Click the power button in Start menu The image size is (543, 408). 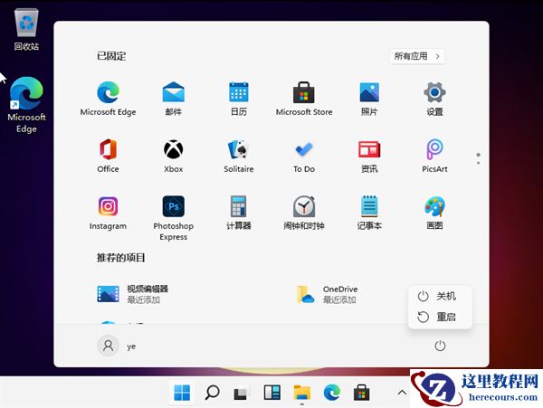pos(440,346)
